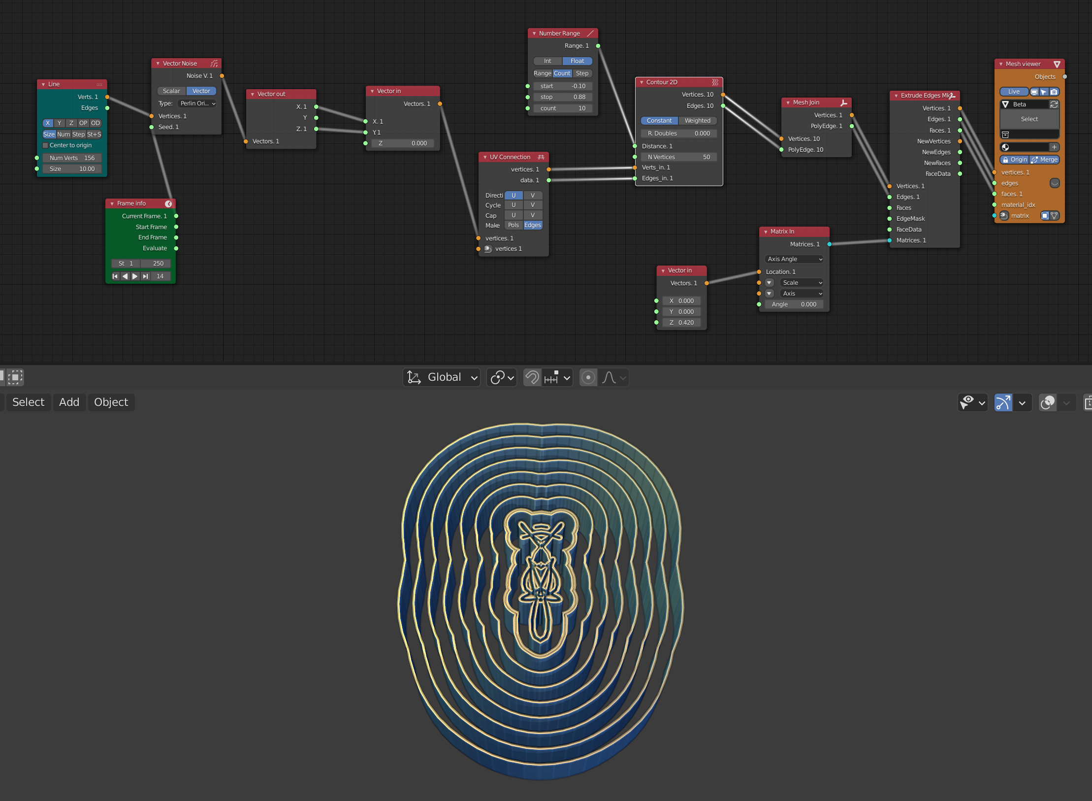The image size is (1092, 801).
Task: Click the Size slider in the Line node
Action: [72, 168]
